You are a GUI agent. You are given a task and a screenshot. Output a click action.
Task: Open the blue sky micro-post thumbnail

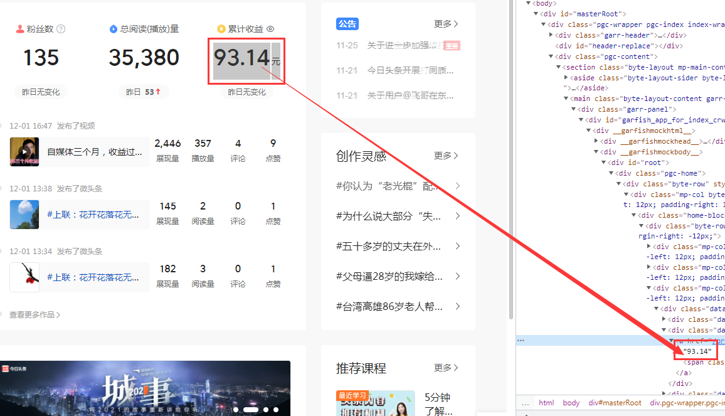click(24, 215)
